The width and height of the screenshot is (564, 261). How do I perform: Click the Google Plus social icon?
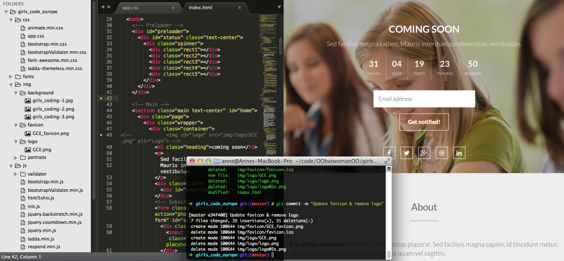pos(424,153)
